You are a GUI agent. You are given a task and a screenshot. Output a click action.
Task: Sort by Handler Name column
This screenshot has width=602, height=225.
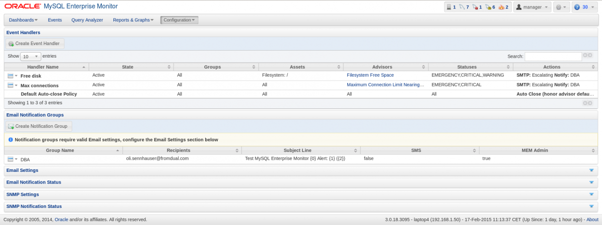tap(47, 67)
